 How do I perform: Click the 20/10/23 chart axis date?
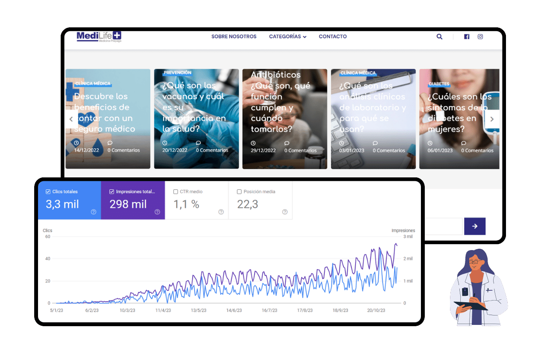coord(376,311)
